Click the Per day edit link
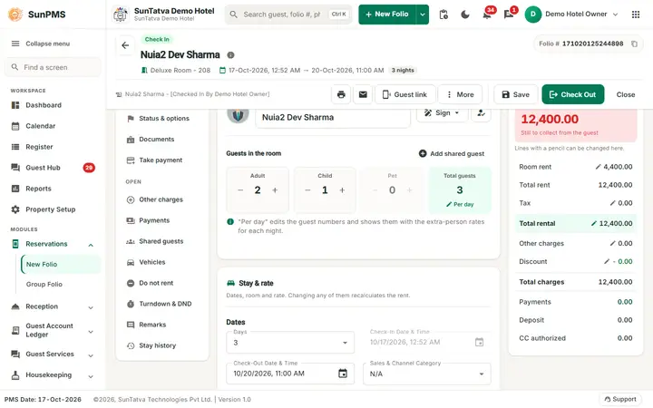The height and width of the screenshot is (408, 653). click(x=460, y=204)
